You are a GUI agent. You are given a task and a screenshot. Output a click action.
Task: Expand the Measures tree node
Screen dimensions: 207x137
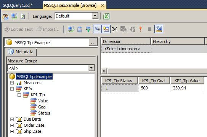click(12, 83)
